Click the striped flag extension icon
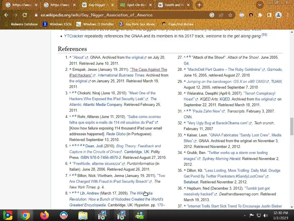This screenshot has height=221, width=294. click(x=242, y=15)
